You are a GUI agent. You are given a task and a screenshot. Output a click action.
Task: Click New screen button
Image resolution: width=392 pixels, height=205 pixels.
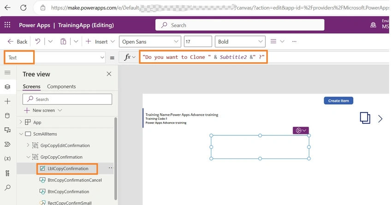(x=42, y=111)
